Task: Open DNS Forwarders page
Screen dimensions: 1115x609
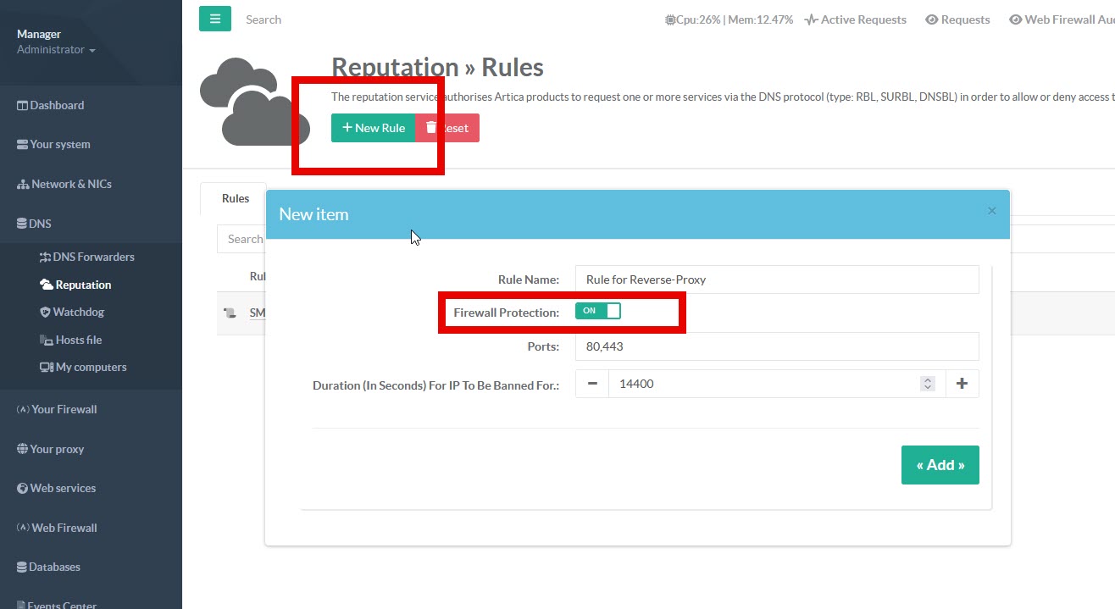Action: tap(87, 257)
